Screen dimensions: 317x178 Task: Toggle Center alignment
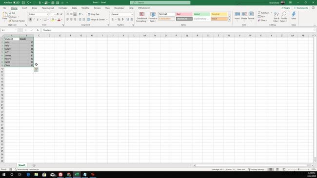(x=71, y=20)
